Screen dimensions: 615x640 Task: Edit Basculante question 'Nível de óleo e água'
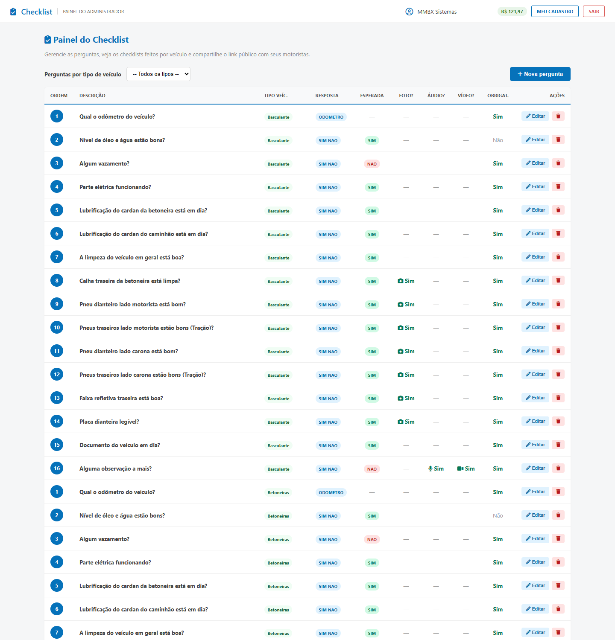(536, 140)
